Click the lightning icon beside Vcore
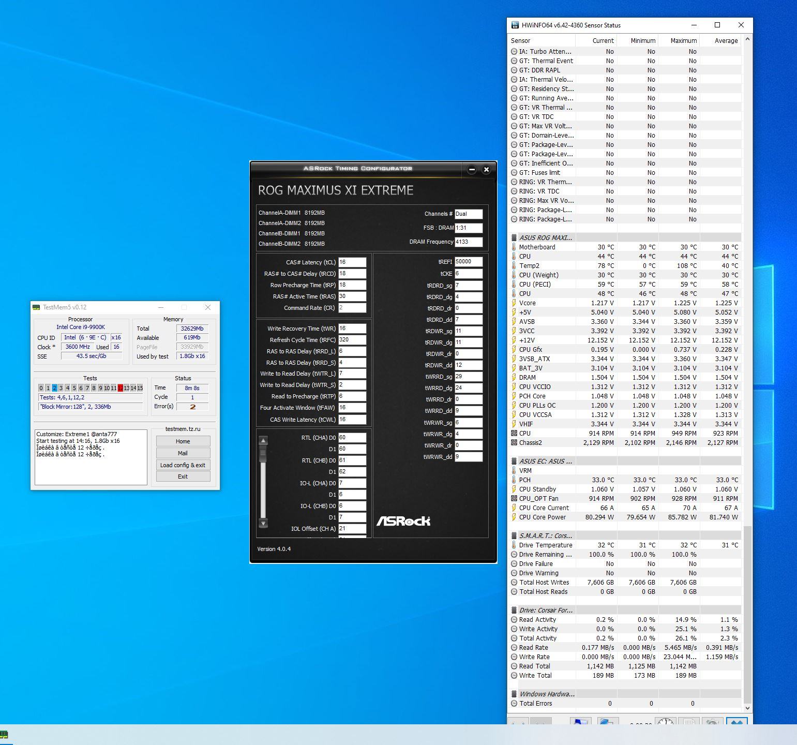Viewport: 797px width, 745px height. point(514,303)
